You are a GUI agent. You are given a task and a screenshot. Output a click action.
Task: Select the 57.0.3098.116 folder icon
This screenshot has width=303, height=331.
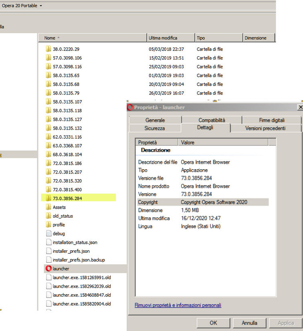(x=48, y=67)
